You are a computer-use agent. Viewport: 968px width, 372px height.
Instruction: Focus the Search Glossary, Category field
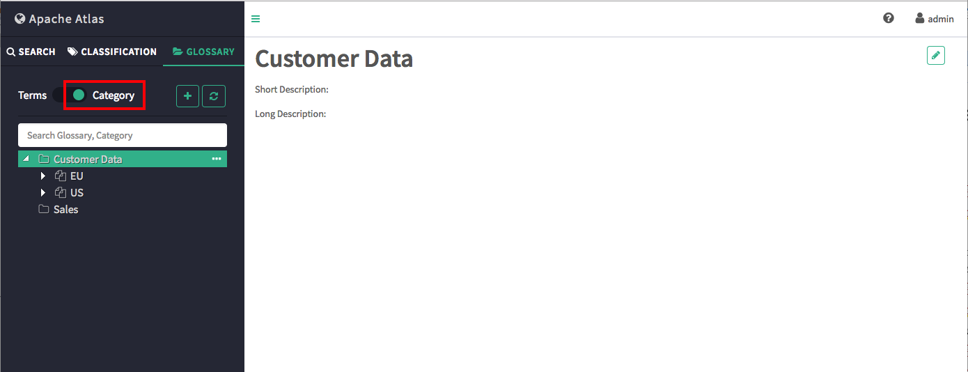[x=123, y=135]
